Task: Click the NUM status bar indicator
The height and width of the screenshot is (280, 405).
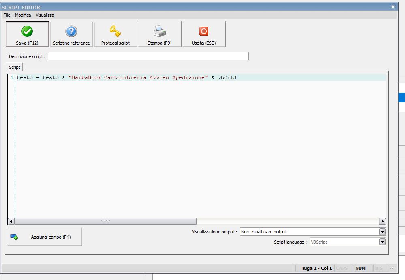Action: tap(360, 268)
